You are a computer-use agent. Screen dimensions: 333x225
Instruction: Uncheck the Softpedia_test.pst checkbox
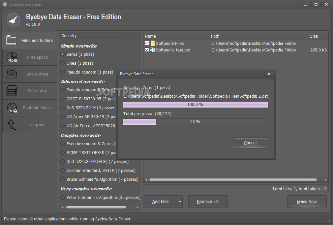(x=147, y=50)
